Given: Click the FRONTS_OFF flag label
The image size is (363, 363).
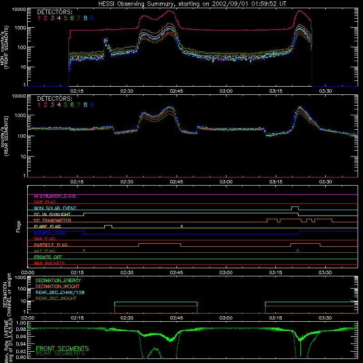Looking at the screenshot, I should coord(48,257).
